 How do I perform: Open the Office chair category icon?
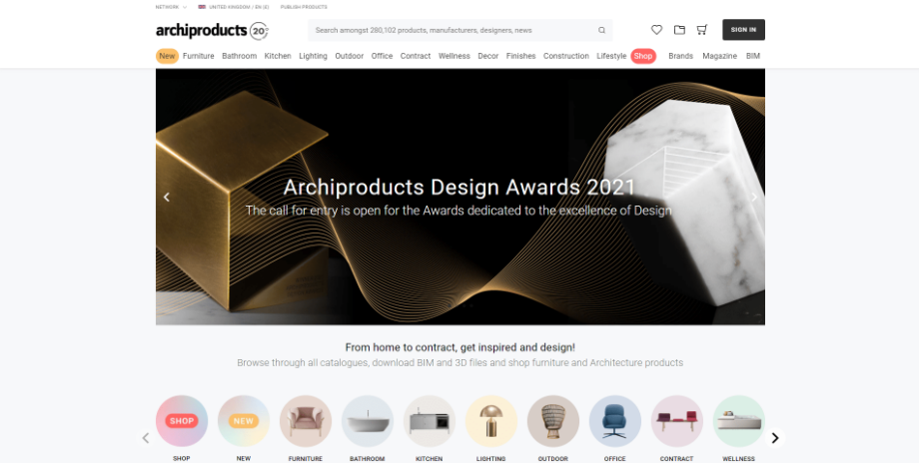tap(614, 421)
